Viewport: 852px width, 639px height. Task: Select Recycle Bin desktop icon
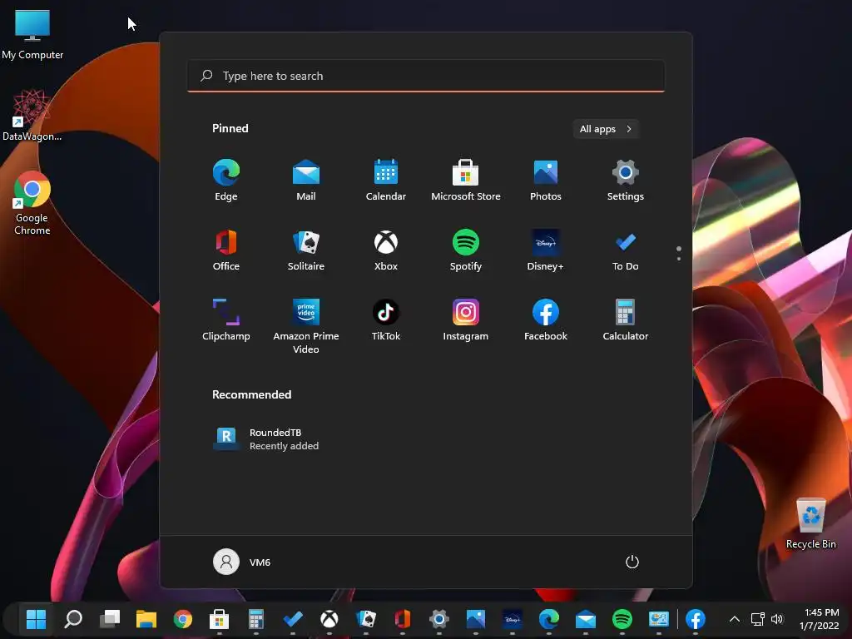[810, 523]
